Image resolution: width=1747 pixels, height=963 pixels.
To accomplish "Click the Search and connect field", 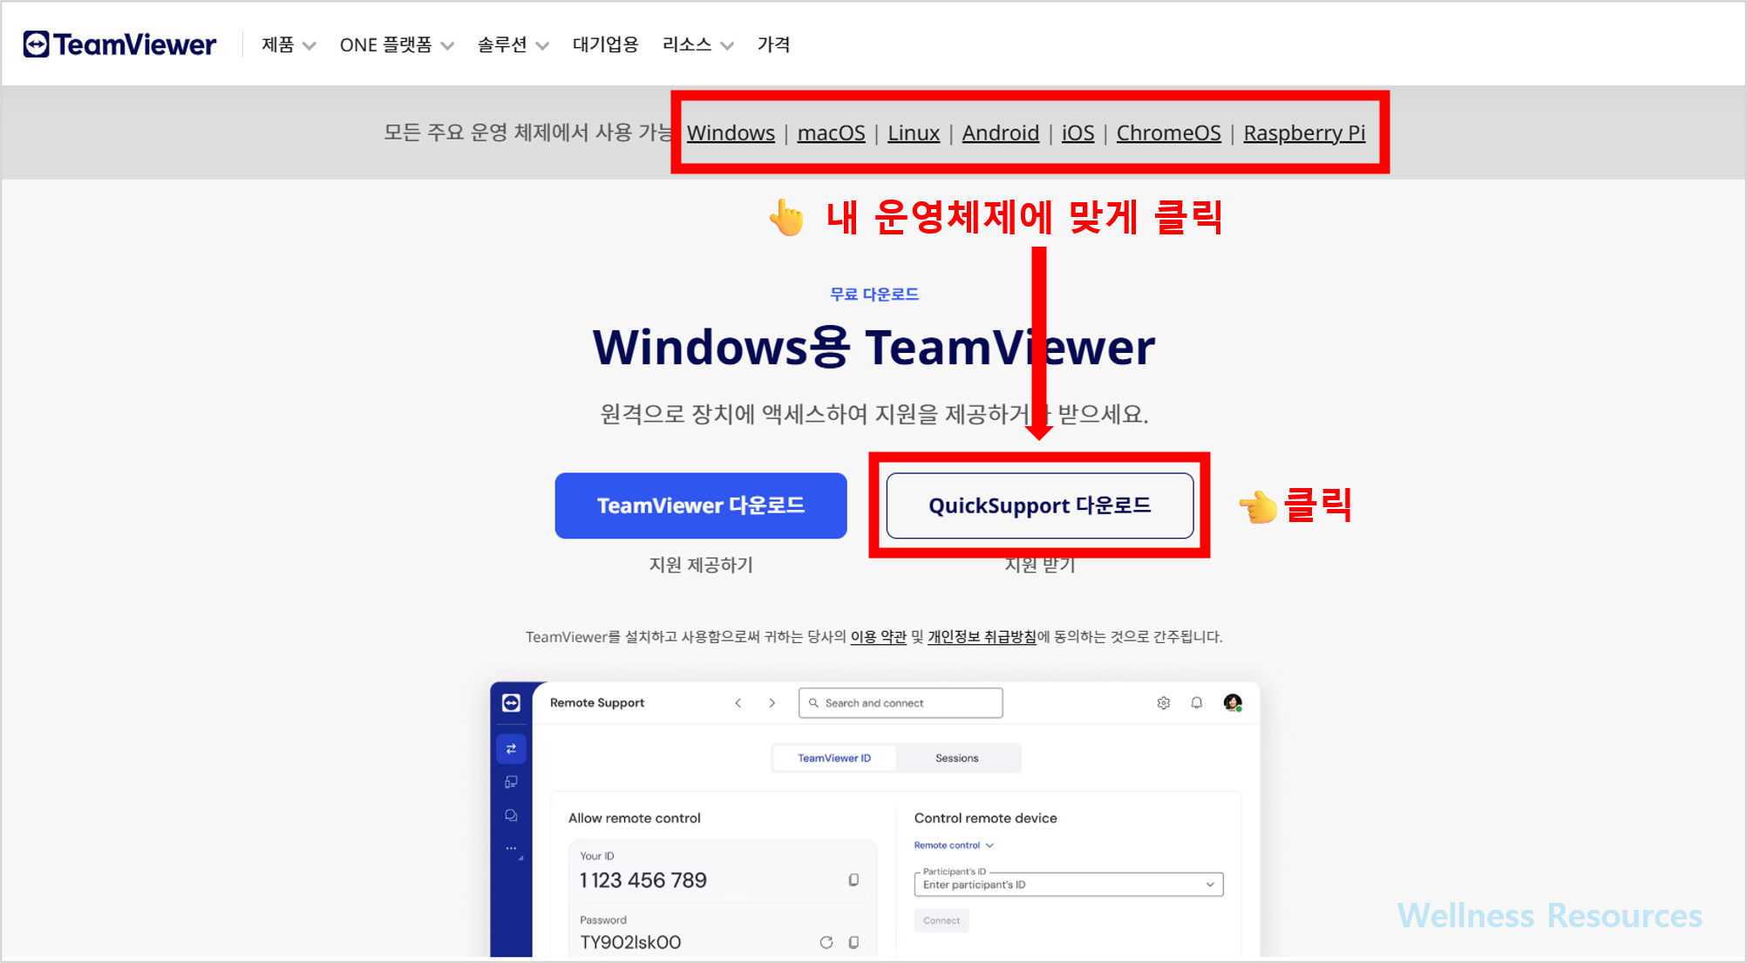I will tap(901, 703).
